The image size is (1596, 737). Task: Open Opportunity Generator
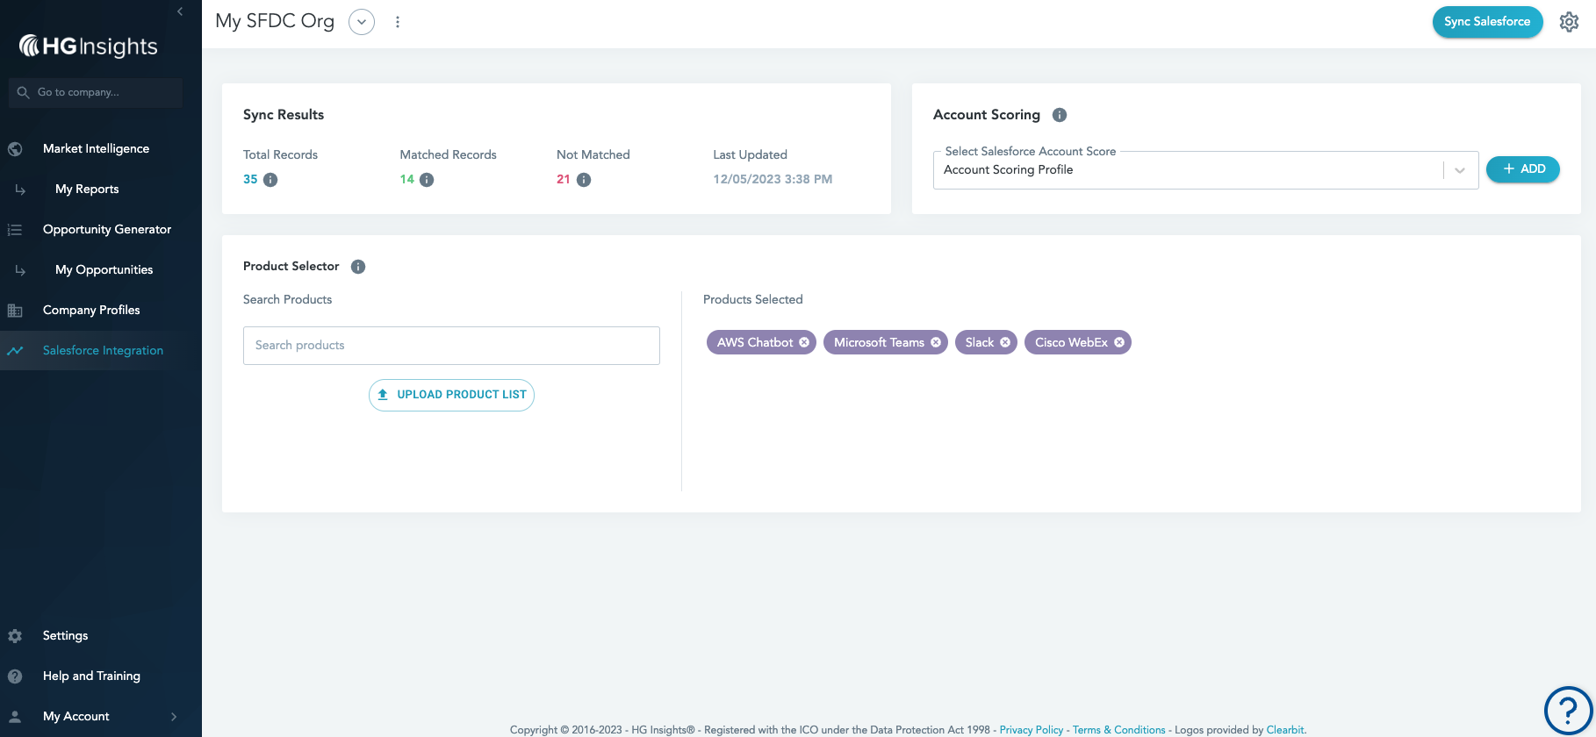pos(107,230)
